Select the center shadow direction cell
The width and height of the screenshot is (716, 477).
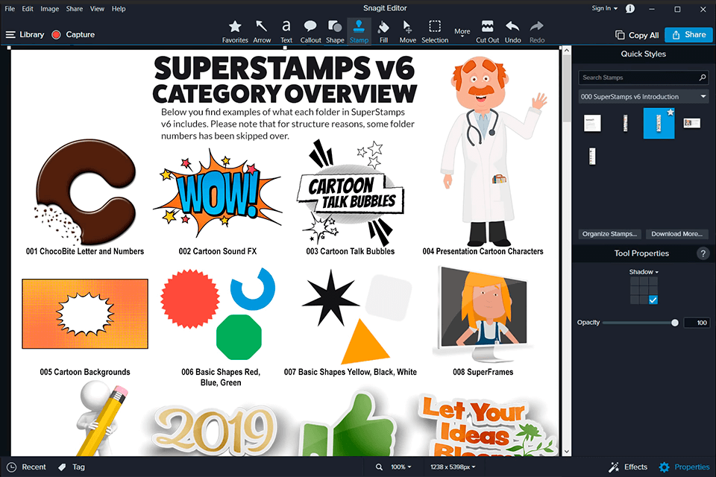pos(644,291)
